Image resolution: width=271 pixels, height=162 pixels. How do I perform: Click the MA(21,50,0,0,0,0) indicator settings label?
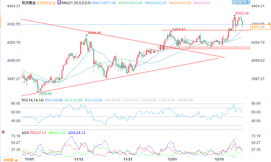(76, 3)
